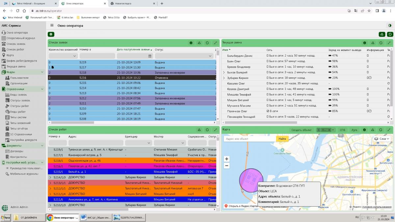Click top-right dark green recycle button
This screenshot has width=395, height=222.
tap(382, 34)
